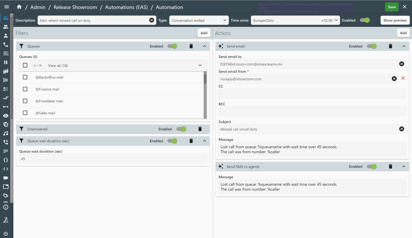This screenshot has height=238, width=412.
Task: Clear the Subject field
Action: tap(402, 129)
